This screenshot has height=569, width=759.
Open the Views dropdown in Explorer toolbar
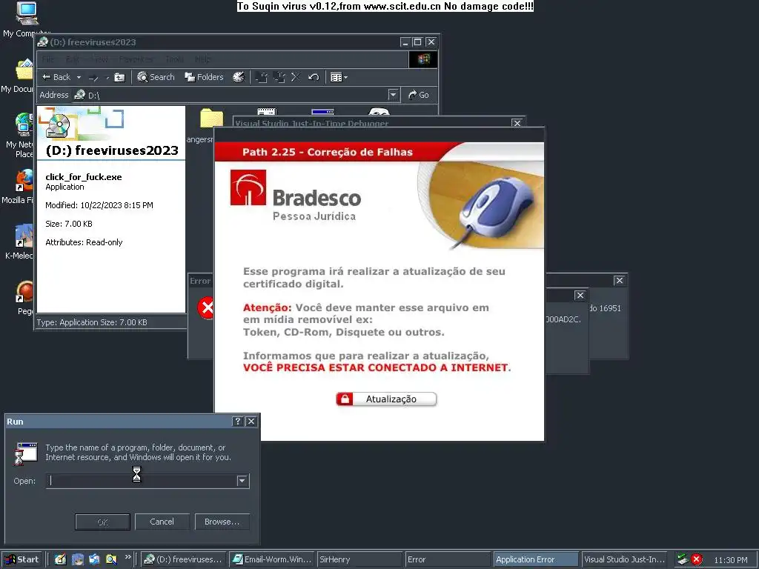click(x=339, y=77)
